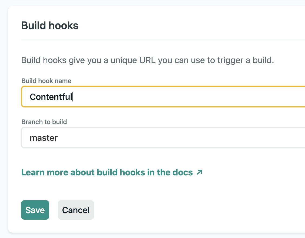The image size is (305, 238).
Task: Click the divider under Build hooks title
Action: [x=135, y=39]
